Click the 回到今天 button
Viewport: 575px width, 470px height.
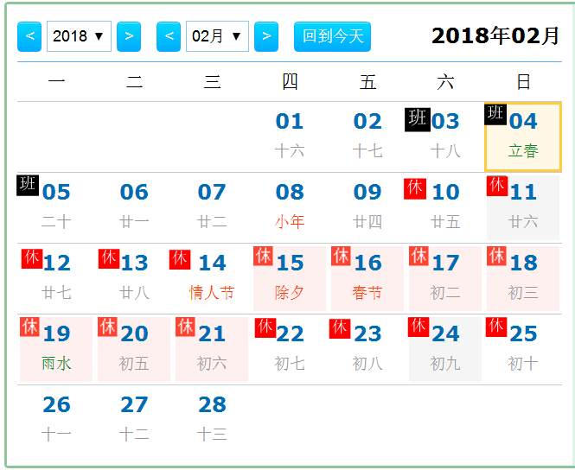coord(333,36)
